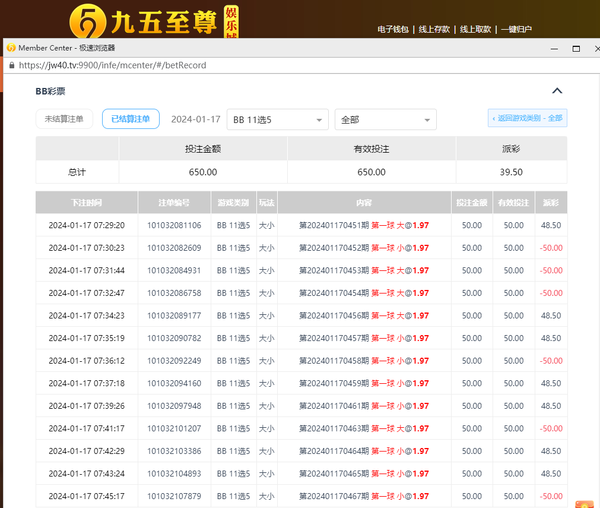This screenshot has width=600, height=508.
Task: Click the 一键归户 link
Action: [516, 29]
